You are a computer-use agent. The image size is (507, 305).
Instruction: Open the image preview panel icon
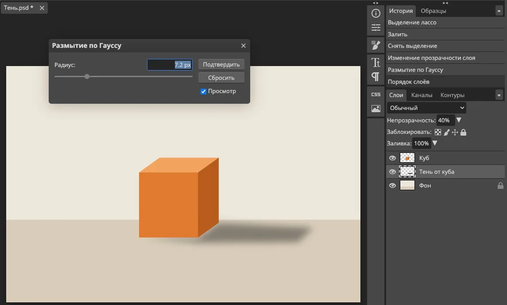(376, 109)
